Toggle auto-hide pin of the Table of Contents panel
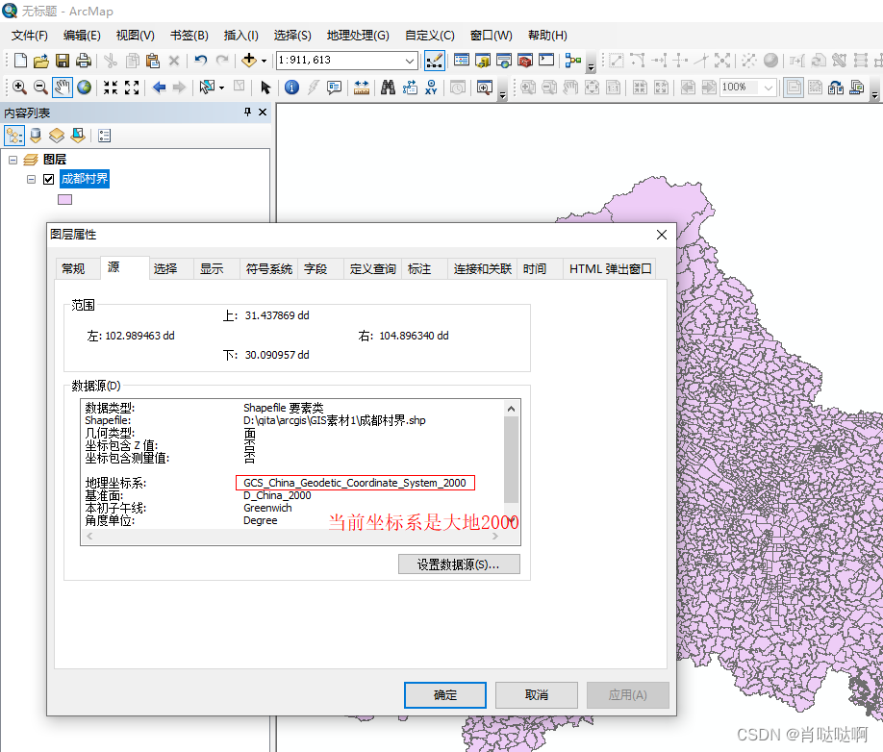Screen dimensions: 883x752 click(x=247, y=112)
